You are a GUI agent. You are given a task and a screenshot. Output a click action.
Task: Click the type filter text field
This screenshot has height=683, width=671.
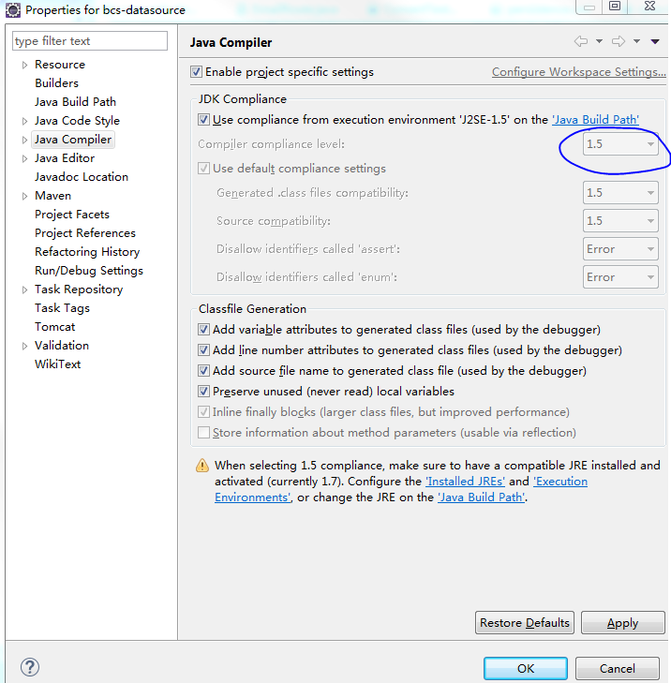click(x=90, y=41)
